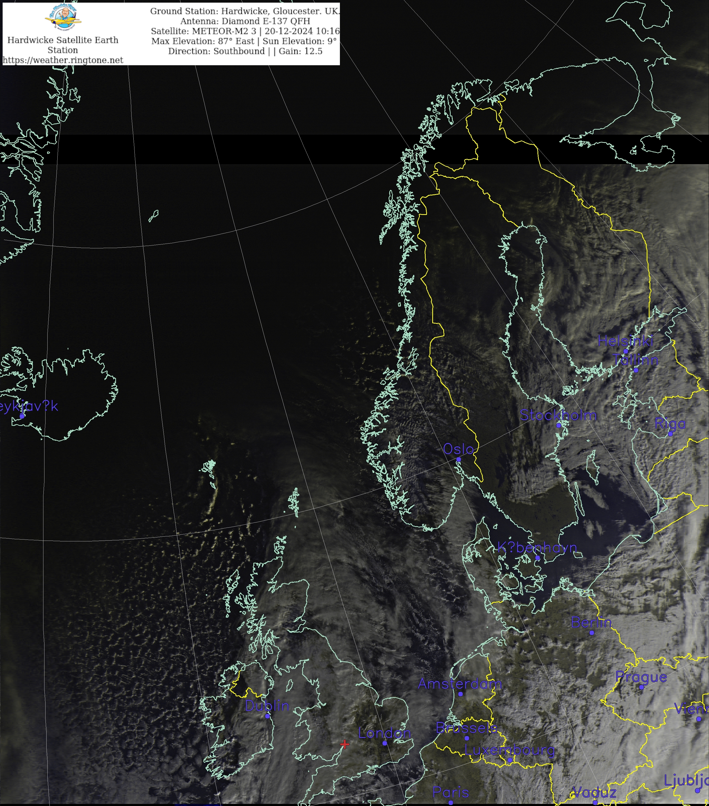Click the London city dot marker

click(x=385, y=743)
